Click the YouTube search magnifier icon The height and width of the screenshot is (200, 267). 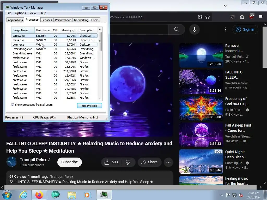coord(177,29)
